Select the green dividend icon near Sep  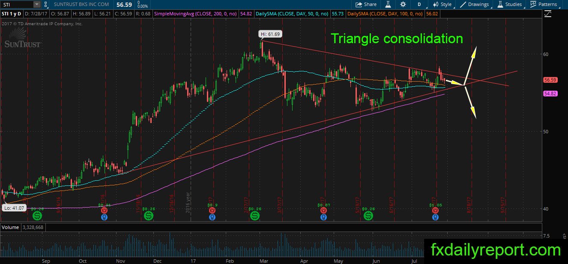tap(37, 216)
